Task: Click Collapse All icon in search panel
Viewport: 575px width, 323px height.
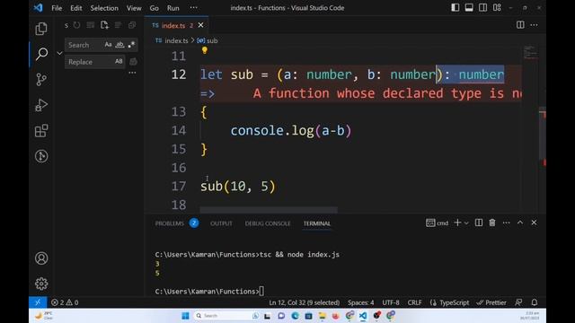Action: tap(132, 25)
